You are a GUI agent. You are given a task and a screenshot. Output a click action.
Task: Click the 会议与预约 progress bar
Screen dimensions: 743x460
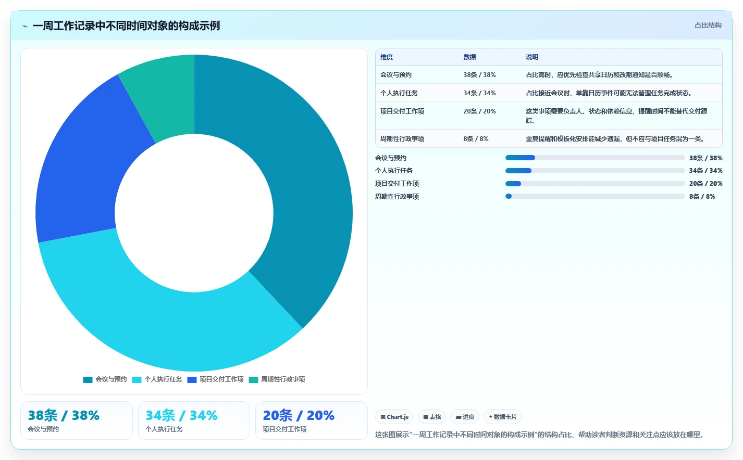click(x=595, y=158)
